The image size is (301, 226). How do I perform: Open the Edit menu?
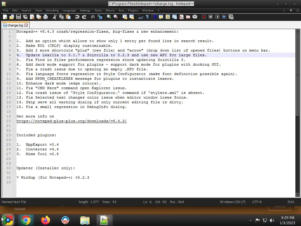(x=15, y=10)
